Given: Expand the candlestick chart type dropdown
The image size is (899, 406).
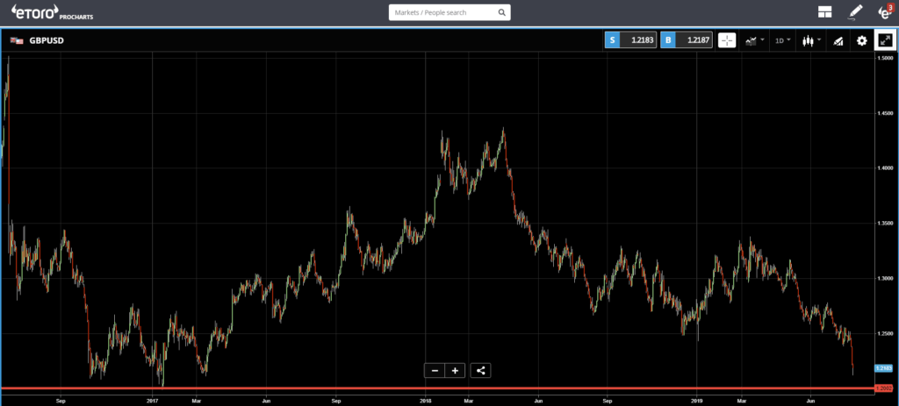Looking at the screenshot, I should pyautogui.click(x=811, y=40).
